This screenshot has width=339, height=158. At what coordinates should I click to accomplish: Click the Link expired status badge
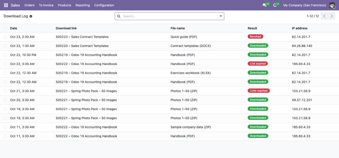coord(258,64)
